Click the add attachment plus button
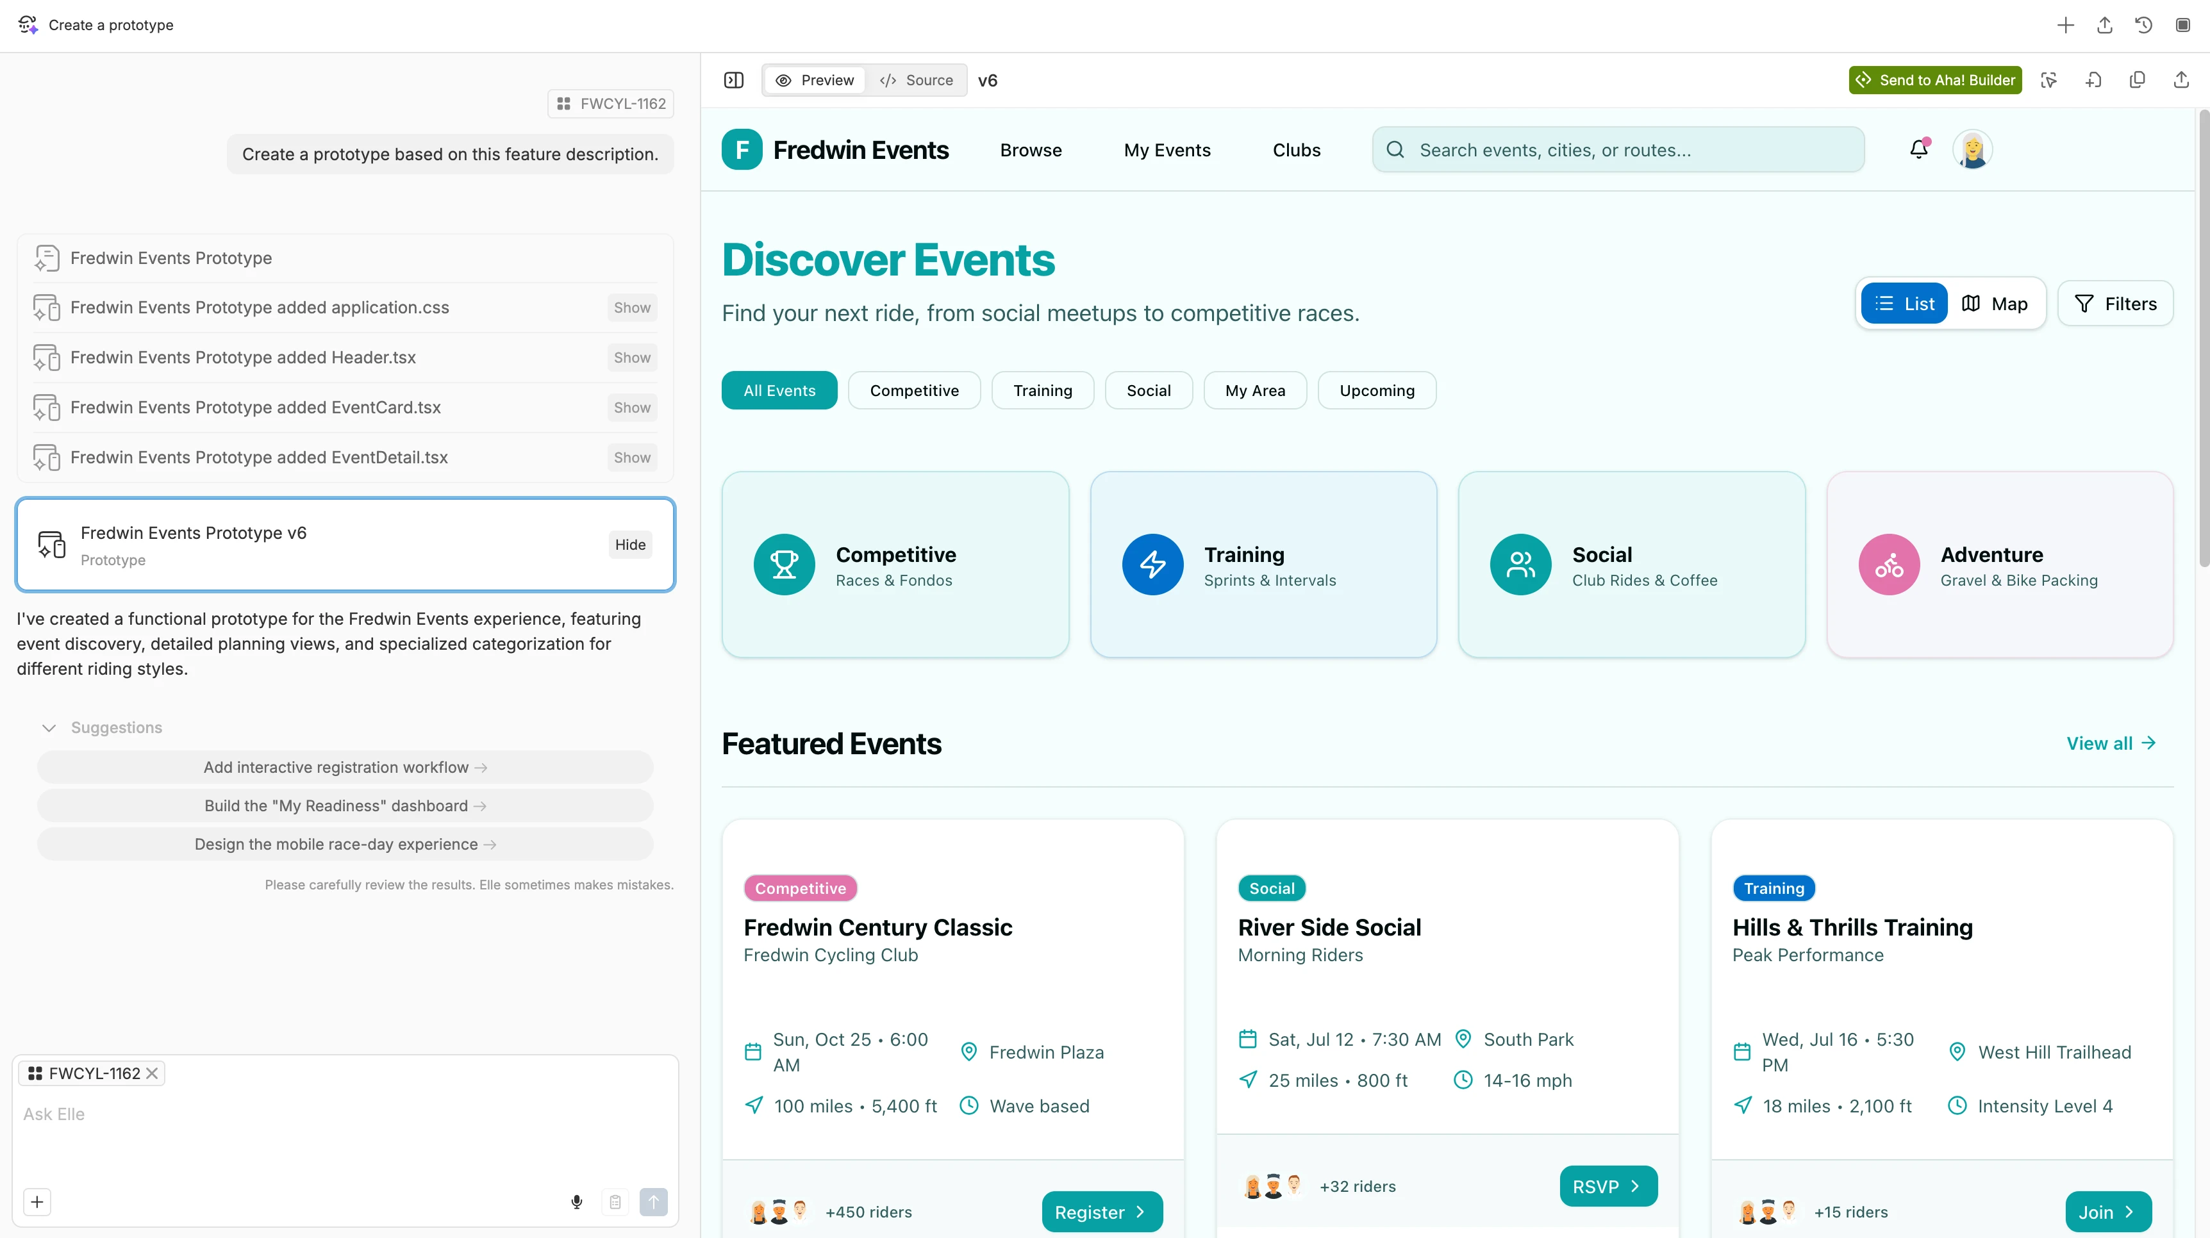The image size is (2210, 1238). (37, 1201)
